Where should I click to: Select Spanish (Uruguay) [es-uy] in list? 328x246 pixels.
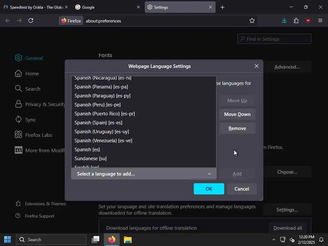(144, 132)
